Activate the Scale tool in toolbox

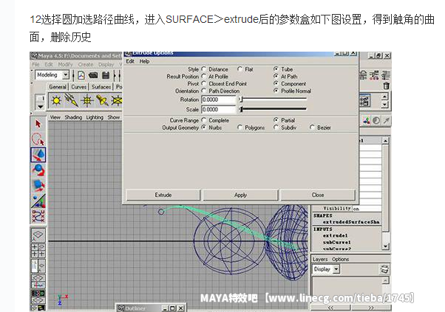point(38,185)
